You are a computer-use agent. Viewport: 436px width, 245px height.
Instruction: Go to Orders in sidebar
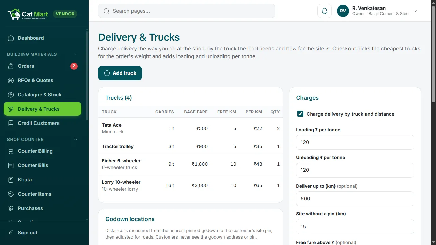tap(43, 66)
